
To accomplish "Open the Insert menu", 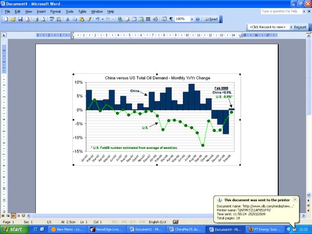I will click(42, 11).
